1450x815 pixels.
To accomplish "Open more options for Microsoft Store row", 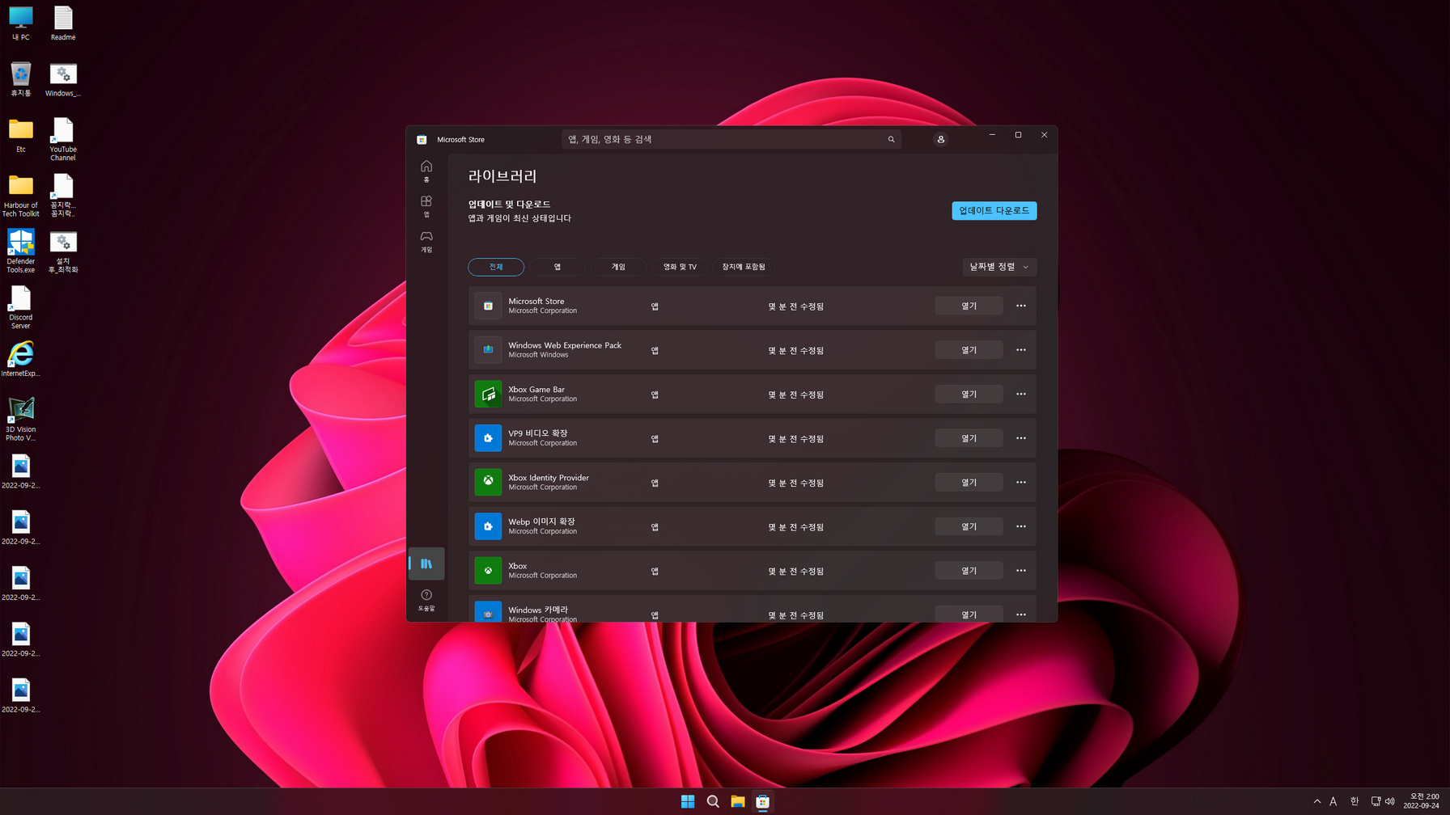I will [x=1021, y=306].
